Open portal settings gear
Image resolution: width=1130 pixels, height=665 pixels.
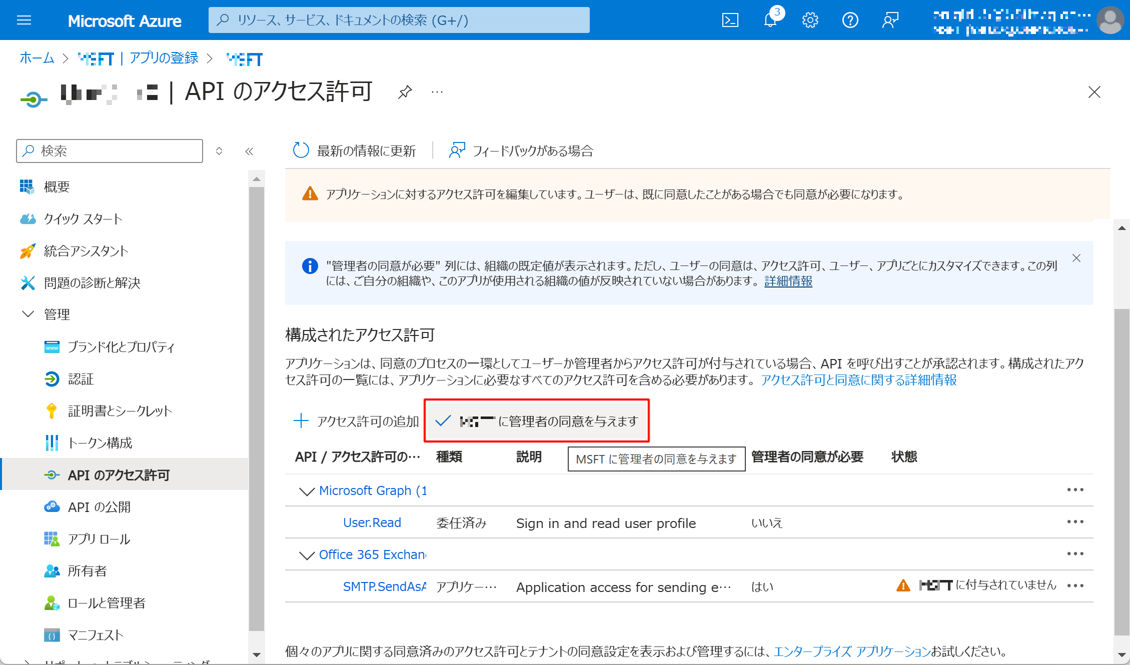[810, 20]
